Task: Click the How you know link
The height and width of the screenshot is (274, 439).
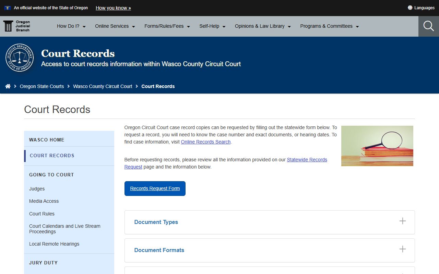Action: (x=113, y=8)
